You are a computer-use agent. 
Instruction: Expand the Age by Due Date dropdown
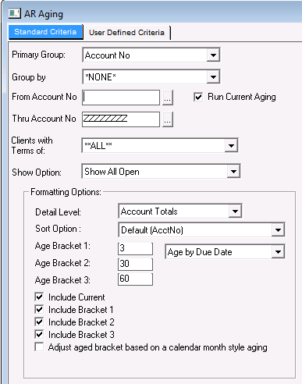278,252
